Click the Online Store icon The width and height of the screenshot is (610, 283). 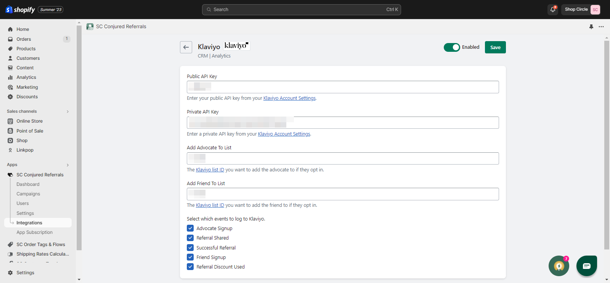tap(10, 121)
